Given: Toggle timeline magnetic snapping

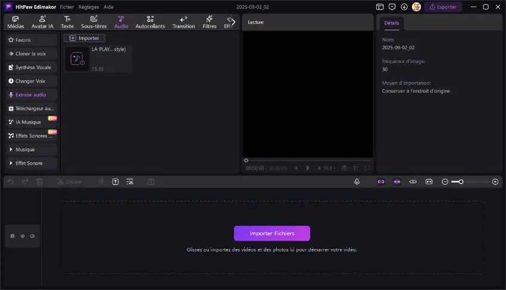Looking at the screenshot, I should click(397, 182).
